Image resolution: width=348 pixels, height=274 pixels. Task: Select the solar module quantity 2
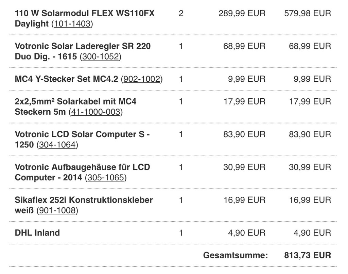[181, 13]
